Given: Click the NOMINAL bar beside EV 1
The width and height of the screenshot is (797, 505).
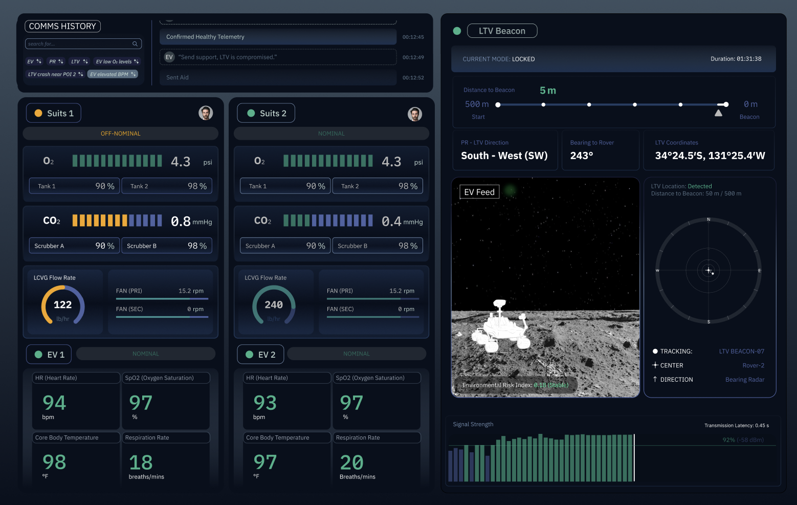Looking at the screenshot, I should pyautogui.click(x=146, y=354).
